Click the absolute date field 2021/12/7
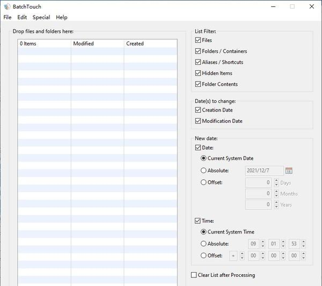This screenshot has height=286, width=322. (264, 171)
